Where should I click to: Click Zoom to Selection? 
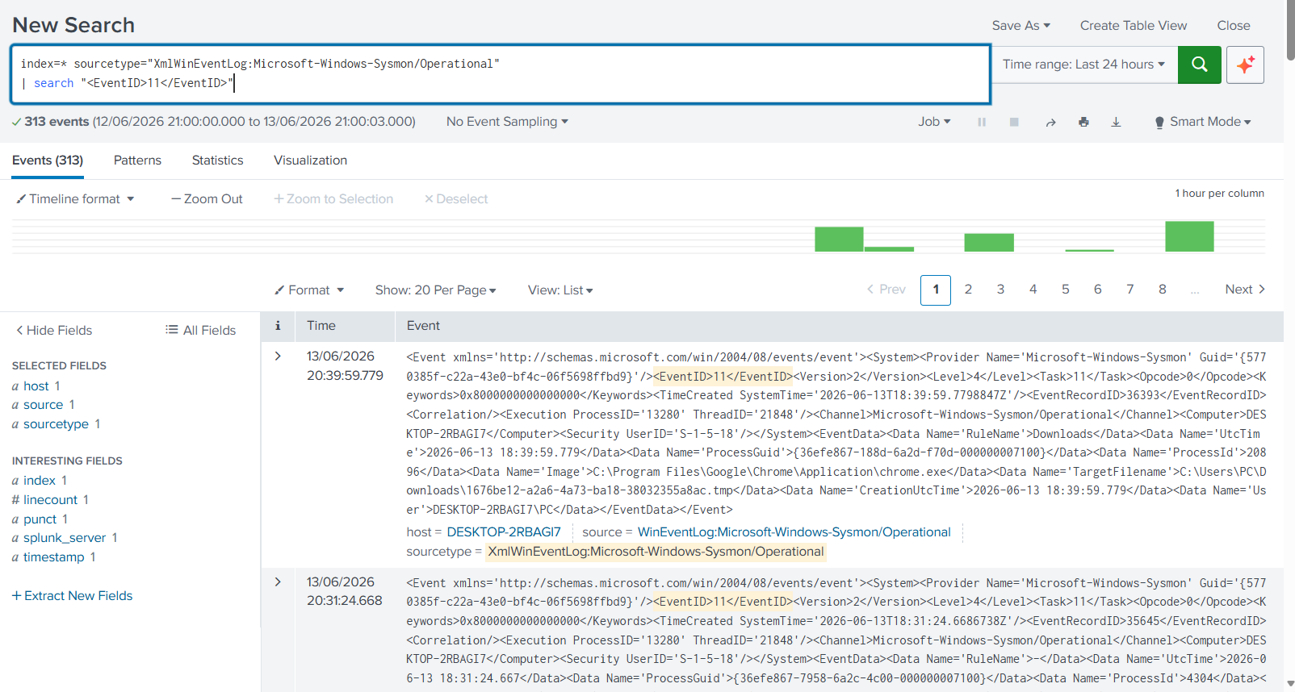(333, 199)
